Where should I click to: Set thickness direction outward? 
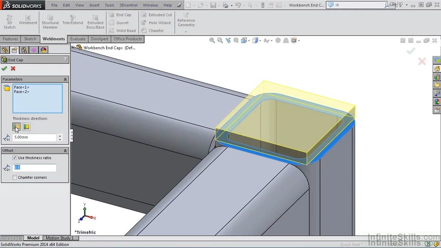[17, 127]
